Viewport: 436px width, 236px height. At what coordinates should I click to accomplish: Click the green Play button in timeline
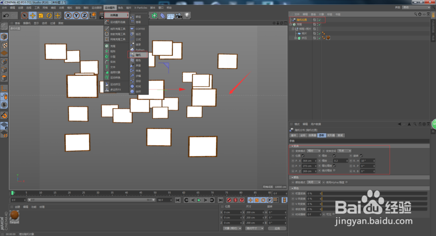(199, 200)
